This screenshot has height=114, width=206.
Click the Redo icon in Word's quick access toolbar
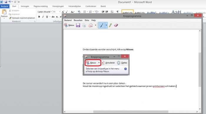coord(15,2)
